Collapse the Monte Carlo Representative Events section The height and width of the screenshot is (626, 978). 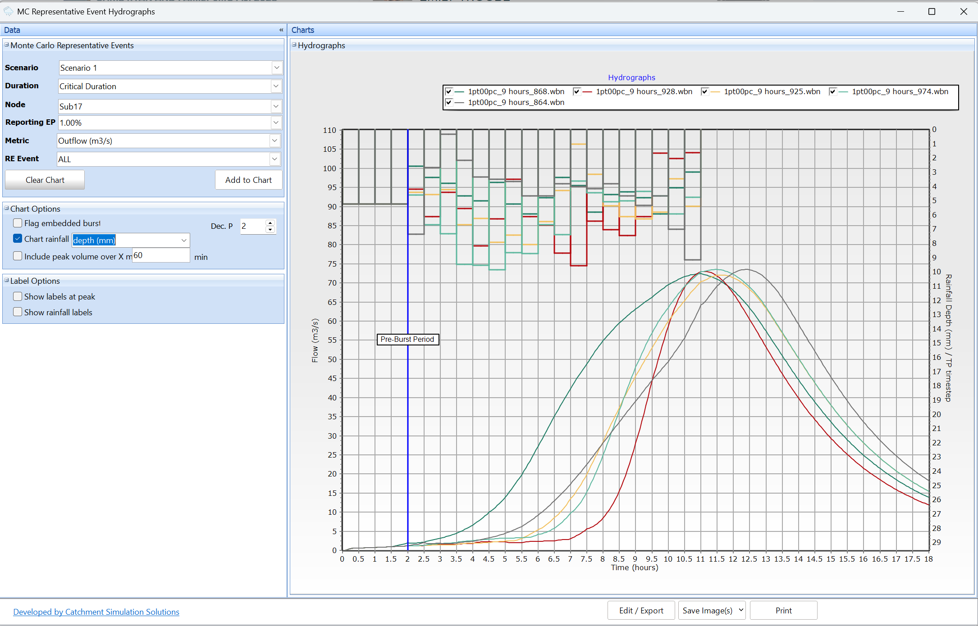pos(6,45)
